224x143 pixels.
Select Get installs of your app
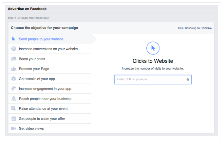click(x=49, y=79)
